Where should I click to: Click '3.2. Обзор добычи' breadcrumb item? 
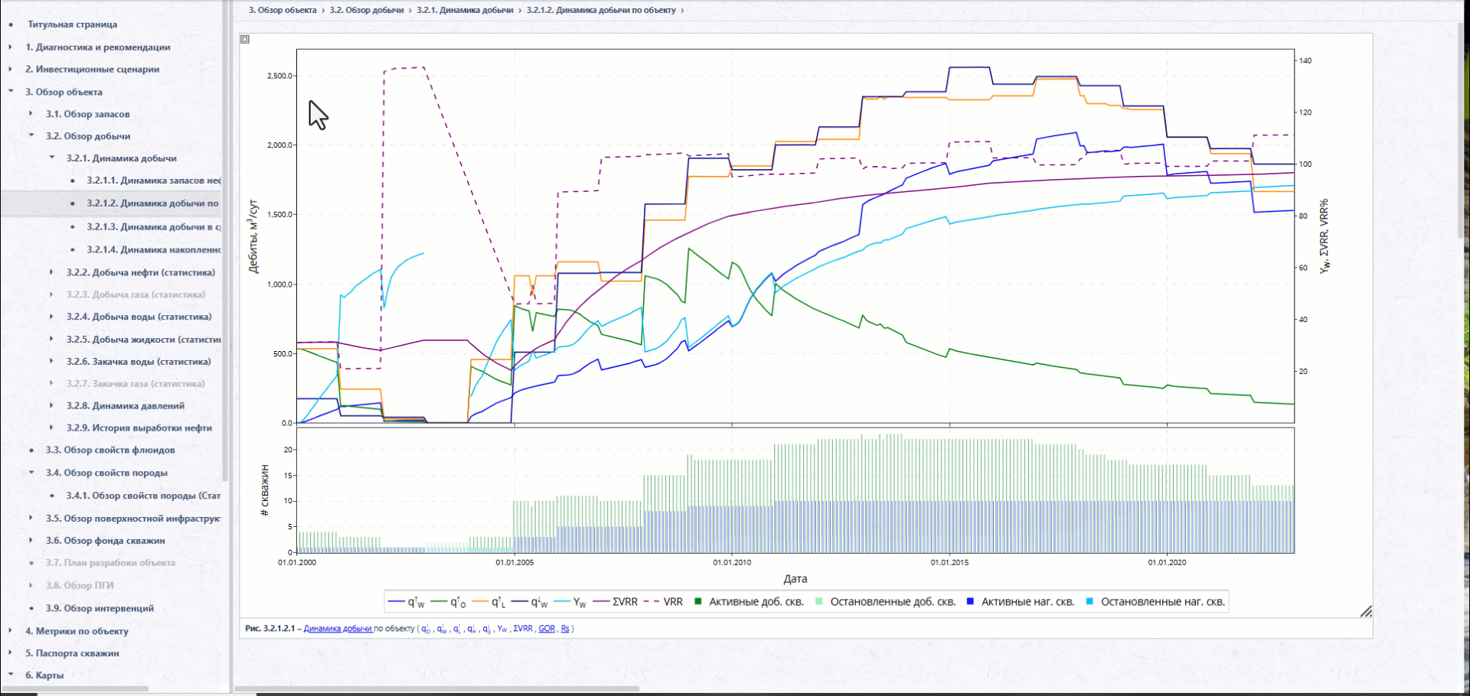pyautogui.click(x=367, y=10)
